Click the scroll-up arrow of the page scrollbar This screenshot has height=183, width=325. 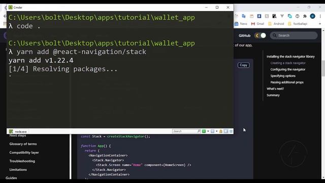click(x=323, y=30)
